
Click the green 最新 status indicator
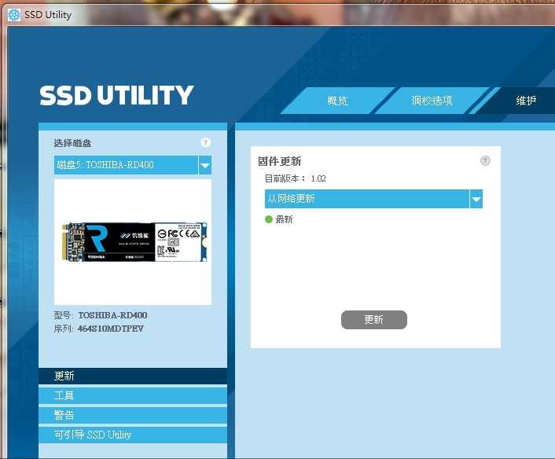[269, 219]
